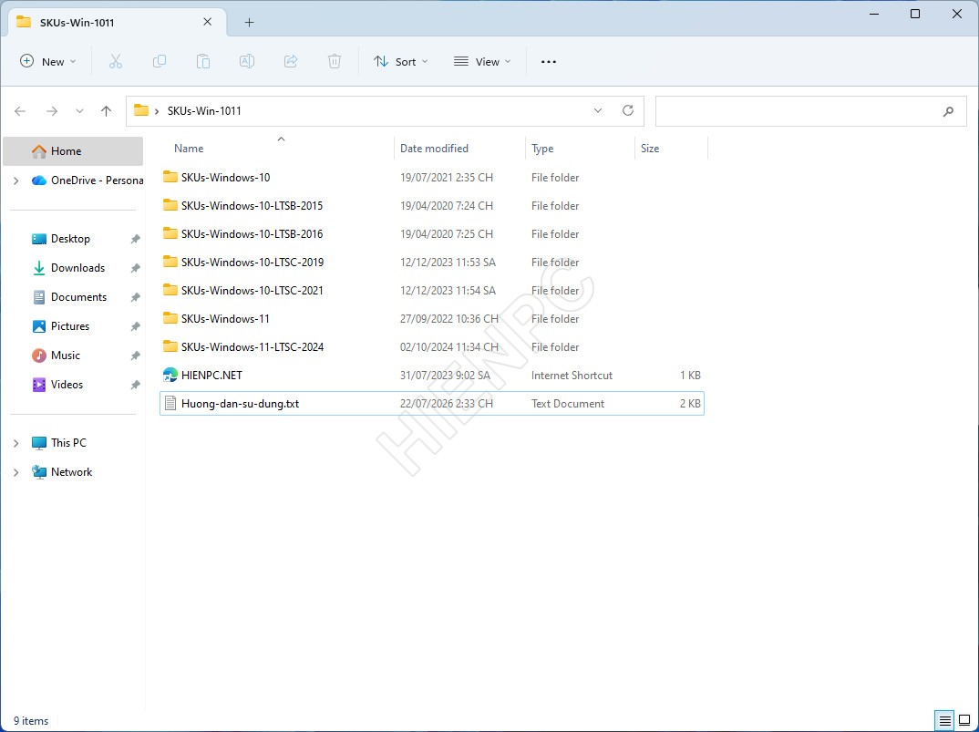Click SKUs-Win-1011 breadcrumb in address bar

(204, 111)
